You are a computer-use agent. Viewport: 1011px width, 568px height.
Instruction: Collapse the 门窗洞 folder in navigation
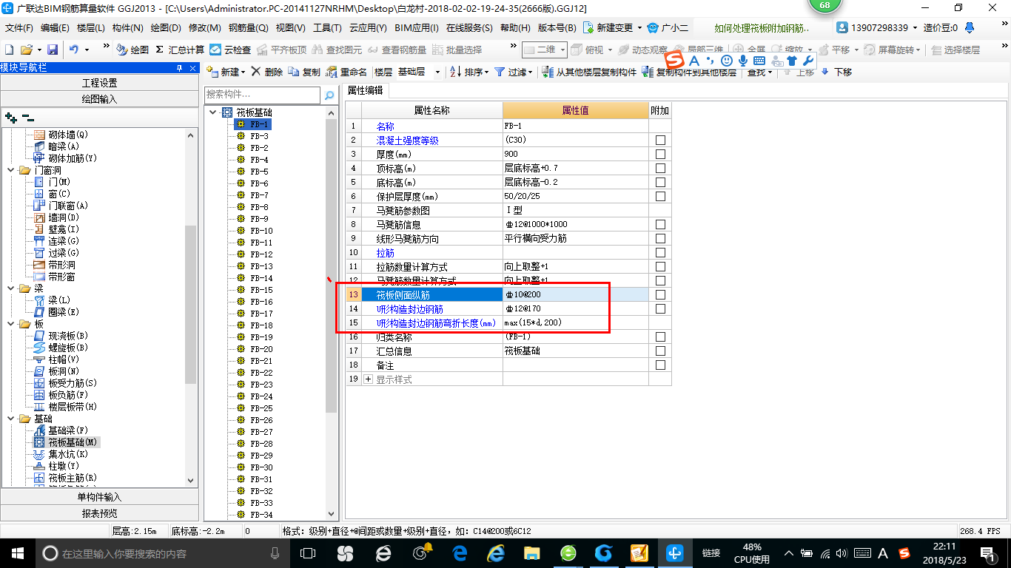pos(10,170)
